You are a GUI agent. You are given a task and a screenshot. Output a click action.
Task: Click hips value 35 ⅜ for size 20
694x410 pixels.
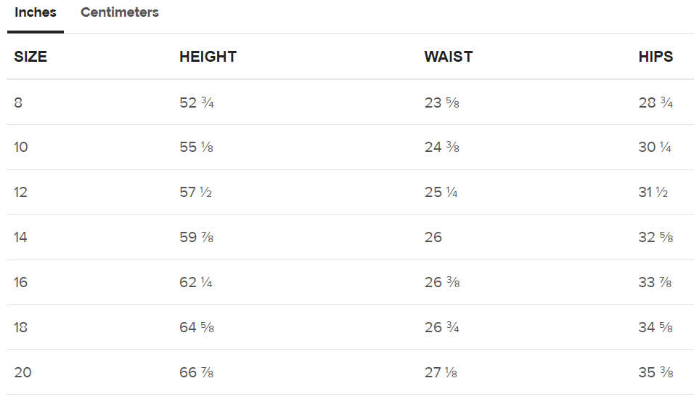[x=656, y=372]
